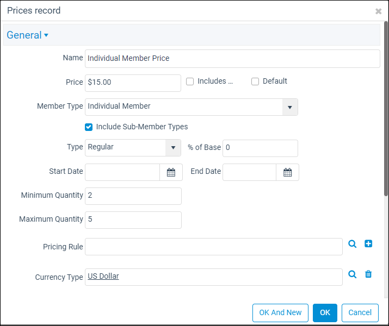Screen dimensions: 389x326
Task: Open the Type dropdown showing Regular
Action: [173, 148]
